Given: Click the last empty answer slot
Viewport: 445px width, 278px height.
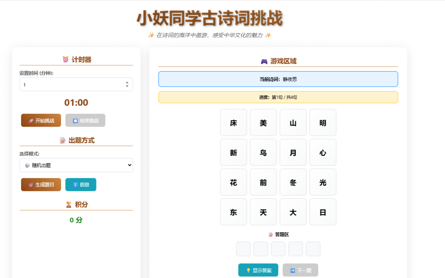Looking at the screenshot, I should 313,249.
